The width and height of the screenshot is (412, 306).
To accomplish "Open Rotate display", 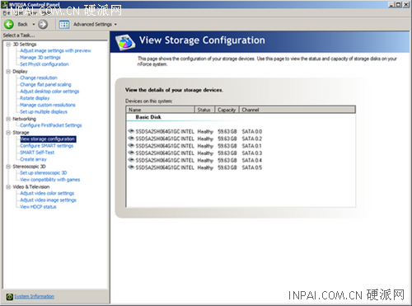I will (35, 98).
